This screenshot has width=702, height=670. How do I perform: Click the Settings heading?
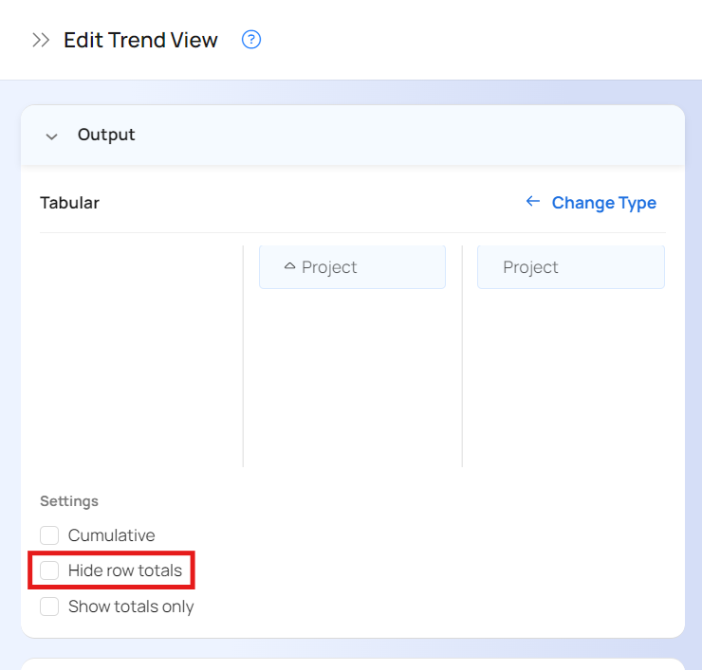coord(68,501)
